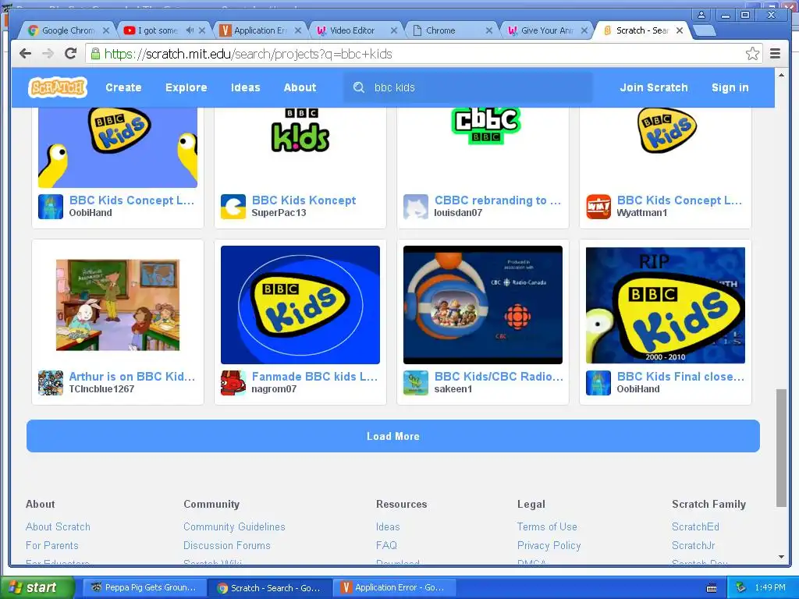Close the 'Give Your Ani' tab

click(584, 30)
